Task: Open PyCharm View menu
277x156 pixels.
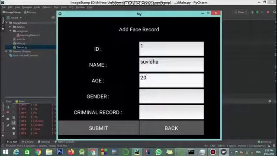Action: pos(17,7)
